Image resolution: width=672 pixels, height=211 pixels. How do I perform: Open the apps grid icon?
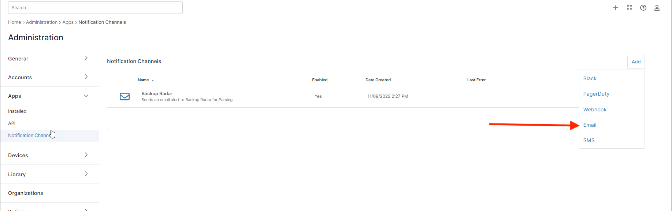[630, 8]
